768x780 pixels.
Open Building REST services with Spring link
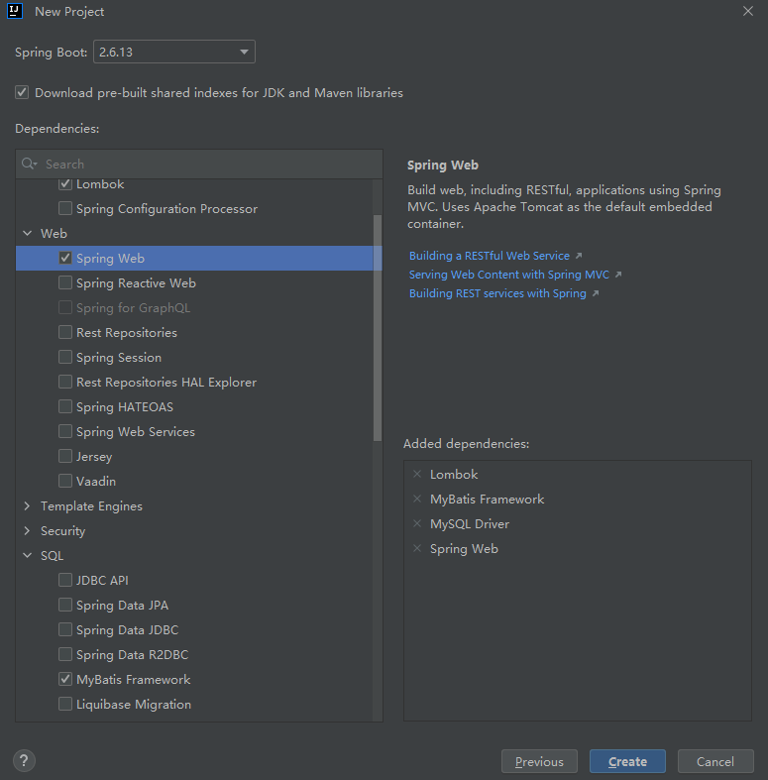coord(497,293)
